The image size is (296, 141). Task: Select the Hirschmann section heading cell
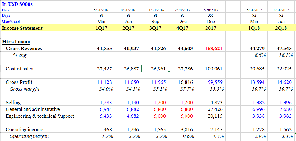tap(16, 41)
